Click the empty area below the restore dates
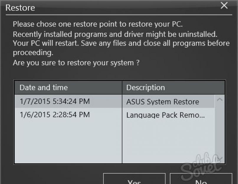Viewport: 238px width, 184px height. click(x=68, y=141)
